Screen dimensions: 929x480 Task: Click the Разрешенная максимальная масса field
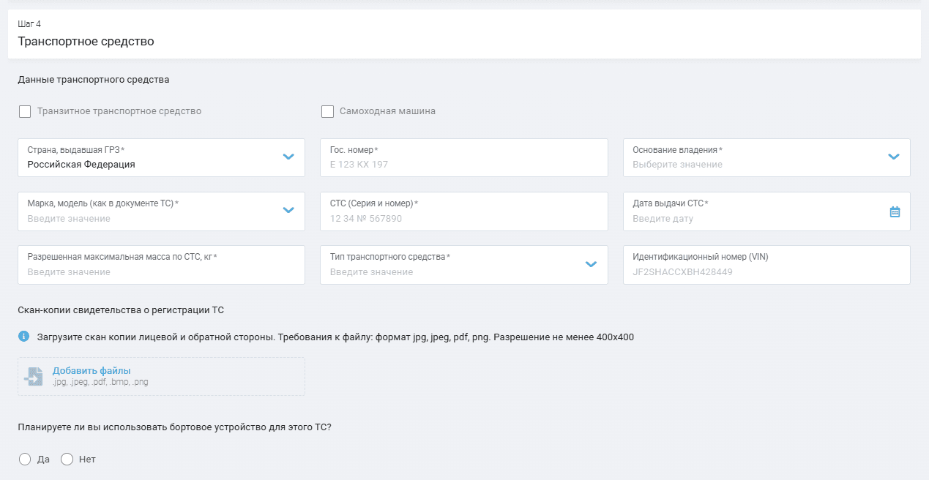point(161,265)
